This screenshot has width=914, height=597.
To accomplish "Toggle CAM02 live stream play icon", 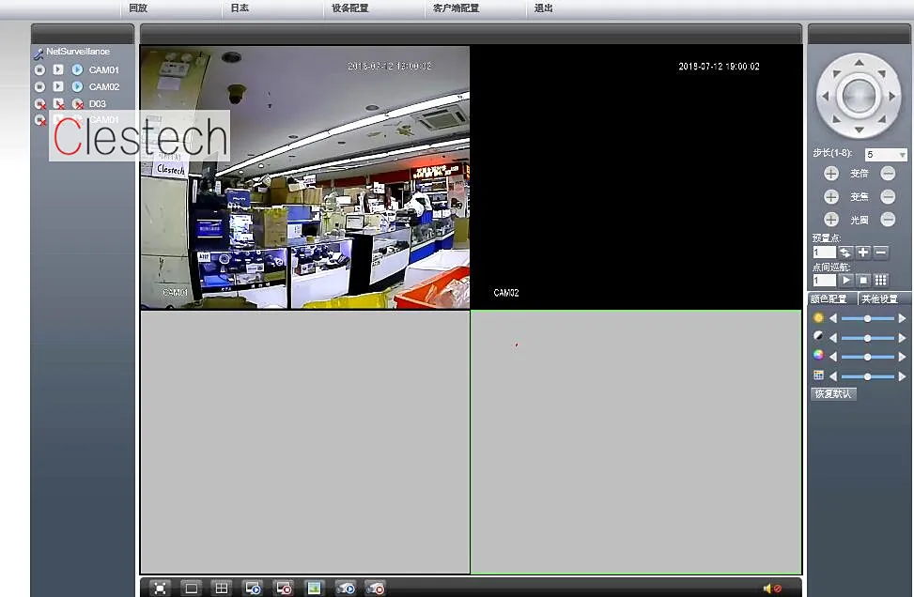I will click(x=77, y=86).
